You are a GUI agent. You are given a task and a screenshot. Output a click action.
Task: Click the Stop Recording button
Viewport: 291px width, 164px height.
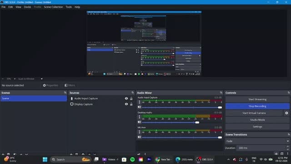pos(257,106)
